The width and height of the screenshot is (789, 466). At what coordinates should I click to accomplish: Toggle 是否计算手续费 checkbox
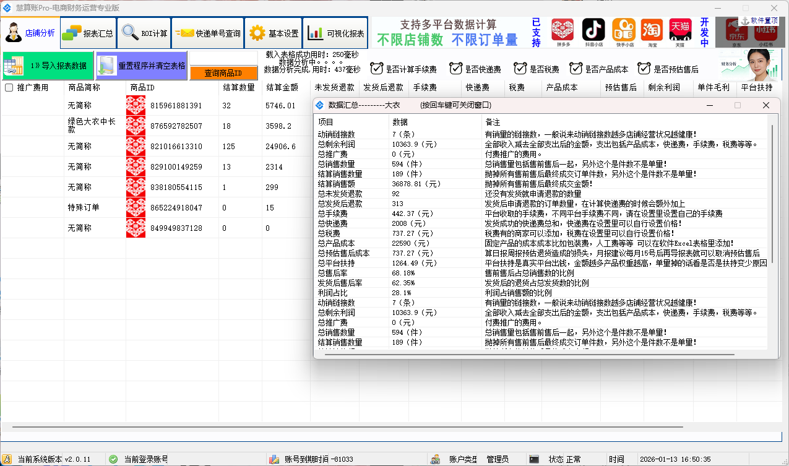tap(376, 69)
